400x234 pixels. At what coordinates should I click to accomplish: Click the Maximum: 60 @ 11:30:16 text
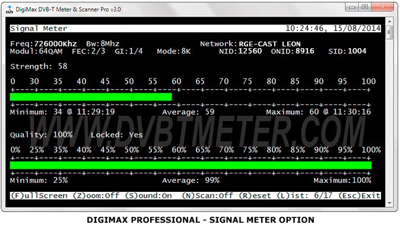(x=319, y=112)
